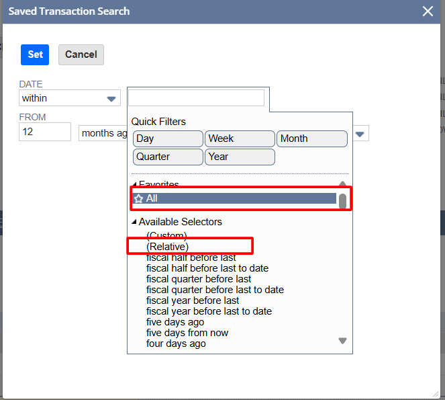Choose the (Custom) selector option

[166, 236]
